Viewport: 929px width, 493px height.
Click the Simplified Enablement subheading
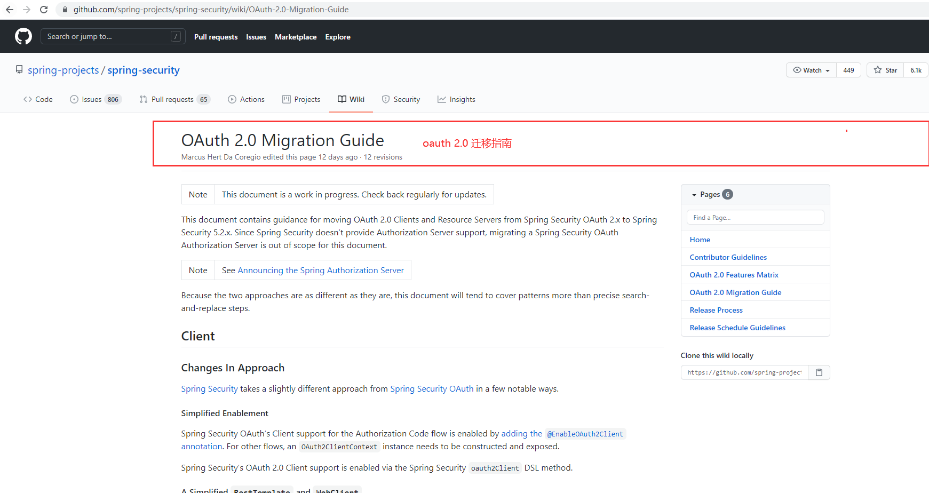[x=225, y=414]
